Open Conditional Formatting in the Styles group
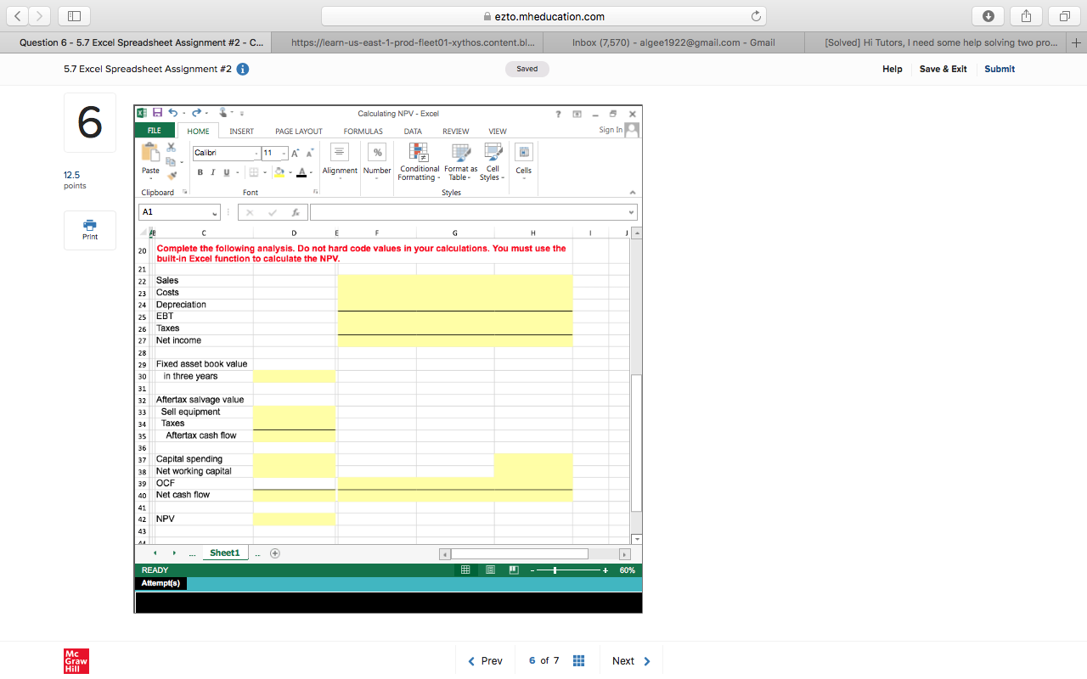This screenshot has height=679, width=1087. (419, 161)
